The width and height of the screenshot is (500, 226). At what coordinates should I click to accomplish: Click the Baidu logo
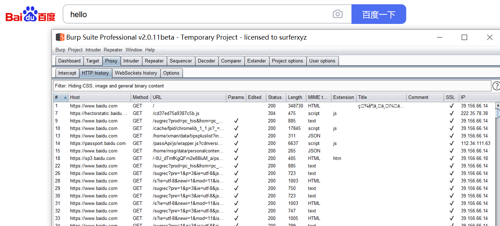pos(30,14)
